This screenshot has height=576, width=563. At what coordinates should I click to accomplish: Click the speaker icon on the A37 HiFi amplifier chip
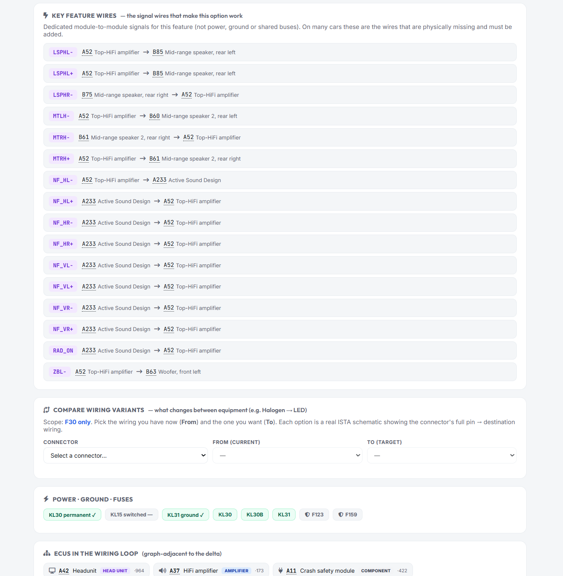pyautogui.click(x=162, y=571)
